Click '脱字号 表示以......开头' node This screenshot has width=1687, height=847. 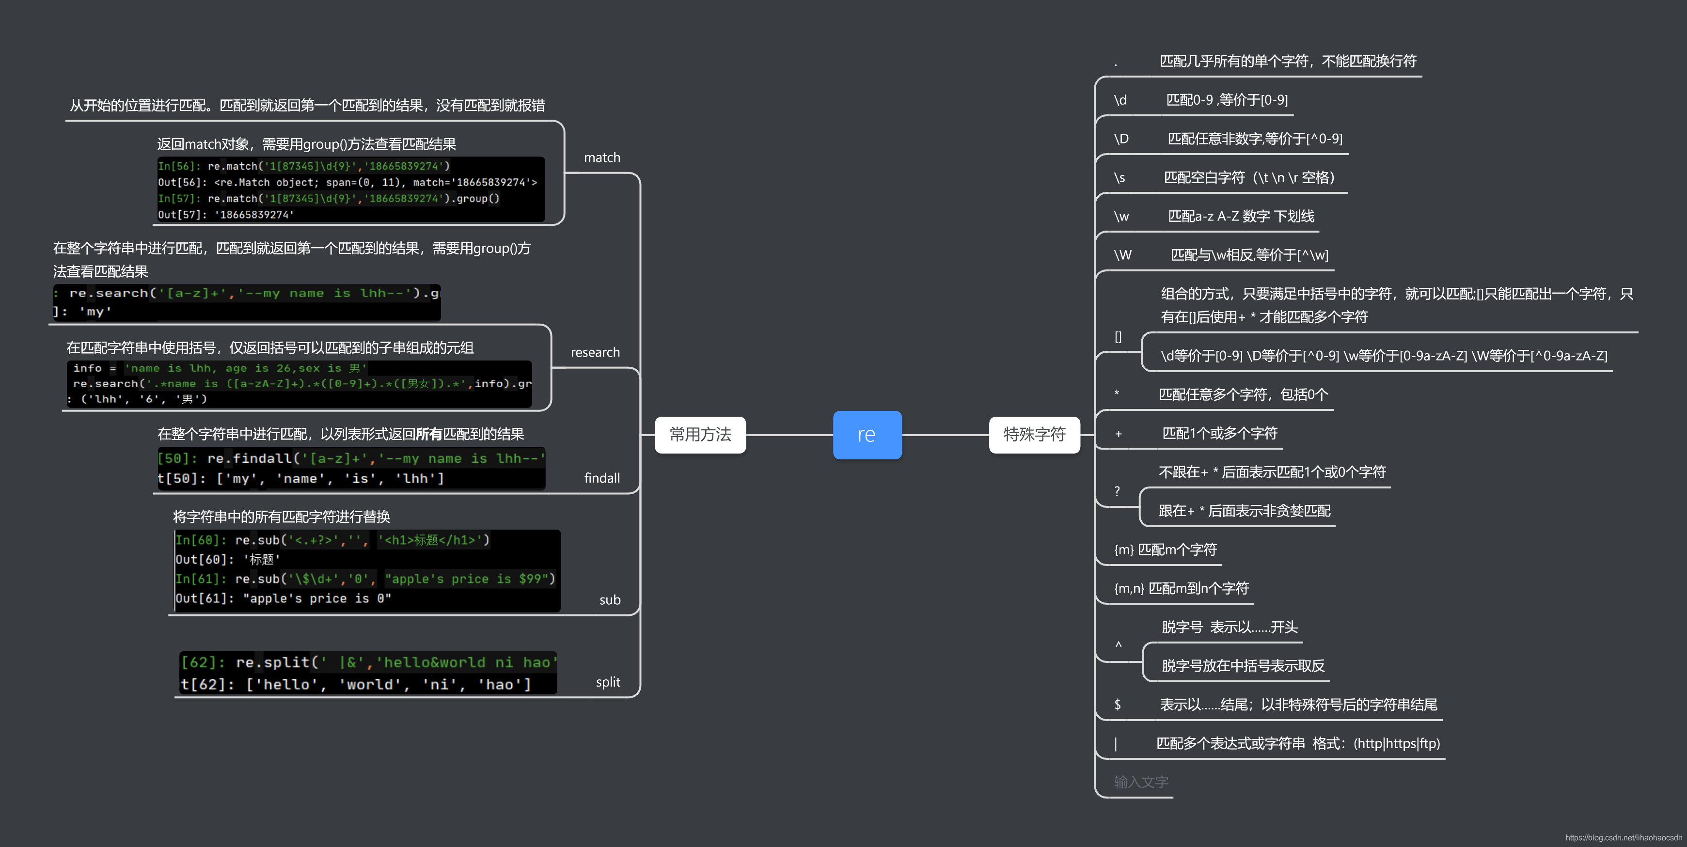pyautogui.click(x=1229, y=627)
